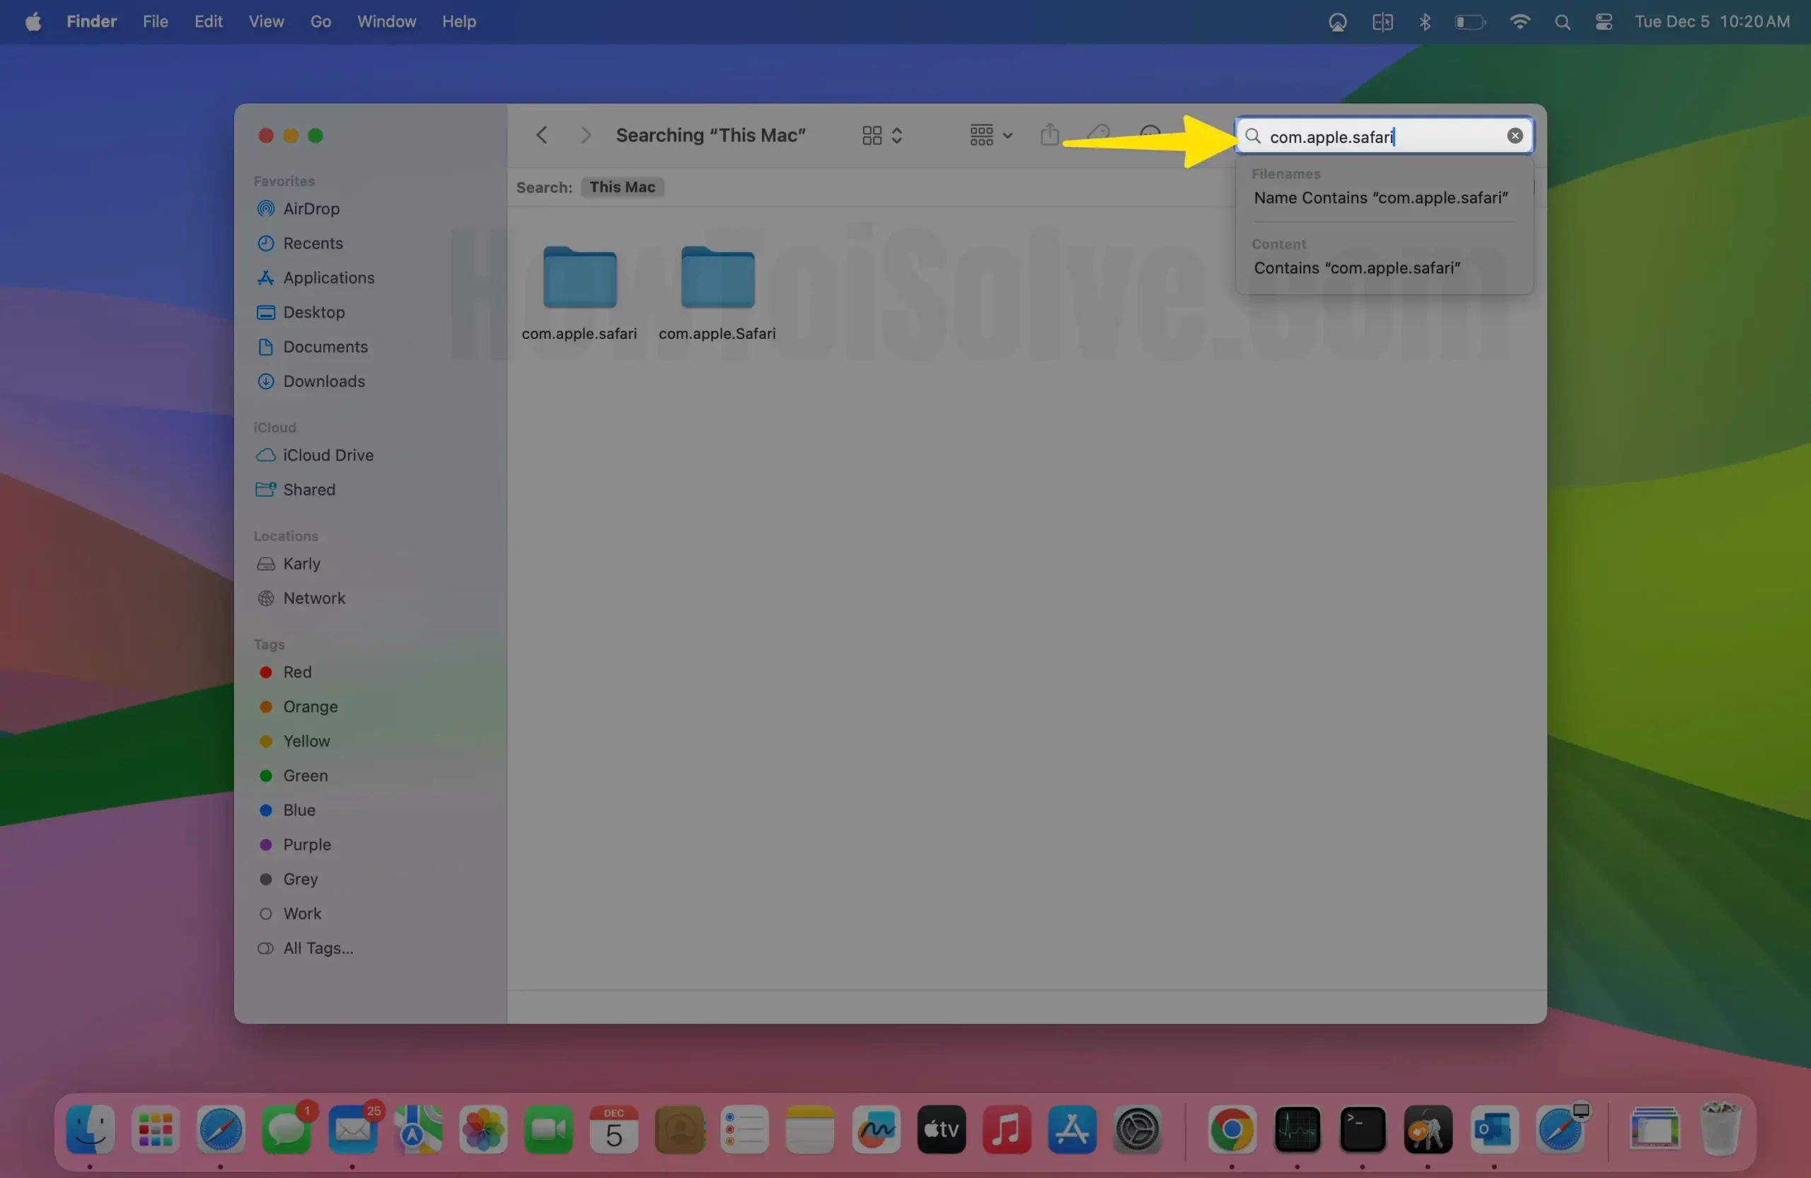Open Recents in the sidebar
Image resolution: width=1811 pixels, height=1178 pixels.
click(300, 243)
